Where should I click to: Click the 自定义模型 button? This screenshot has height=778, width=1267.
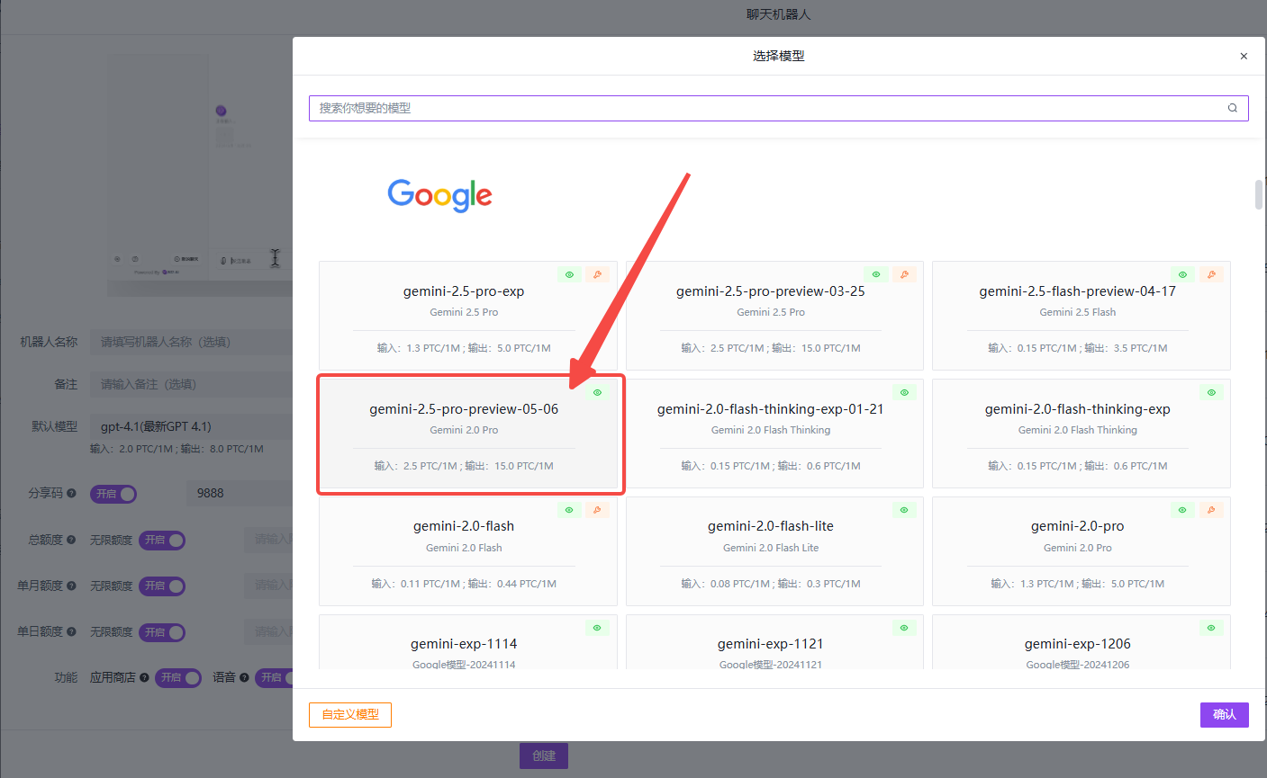[x=350, y=714]
